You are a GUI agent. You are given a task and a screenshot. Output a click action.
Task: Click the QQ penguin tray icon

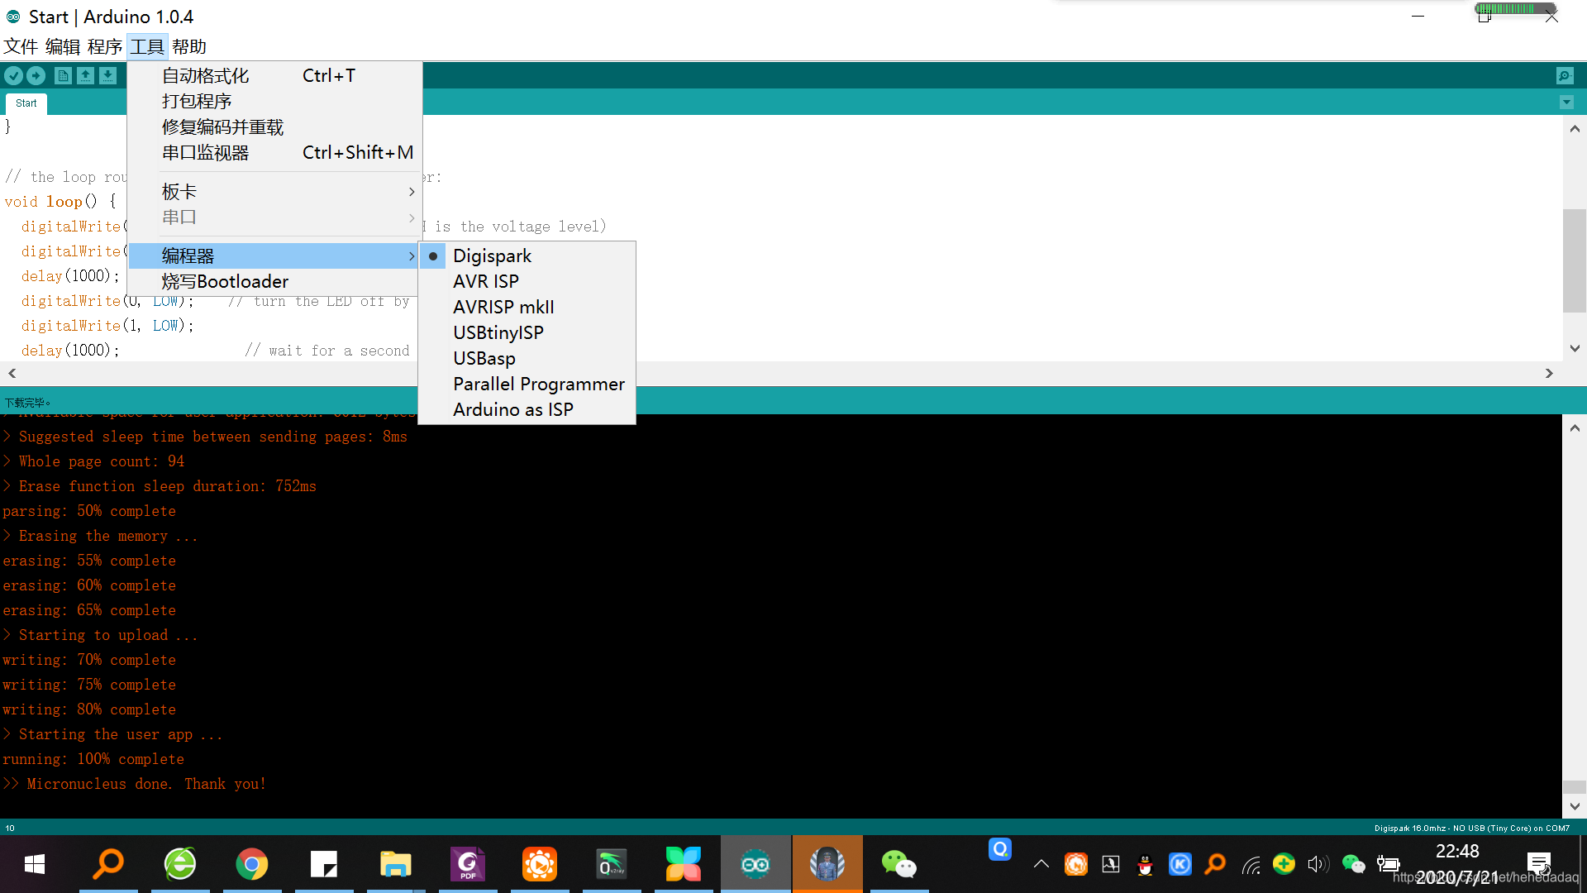pos(1145,864)
